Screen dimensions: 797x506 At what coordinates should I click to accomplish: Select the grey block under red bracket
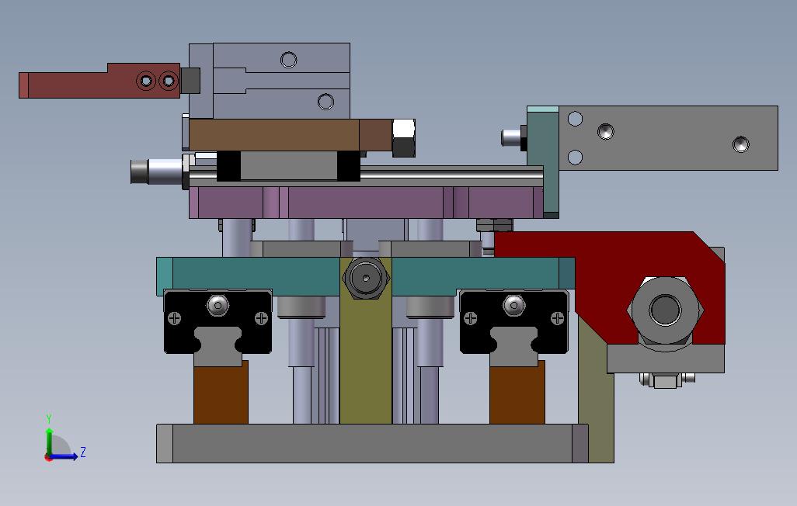(666, 359)
